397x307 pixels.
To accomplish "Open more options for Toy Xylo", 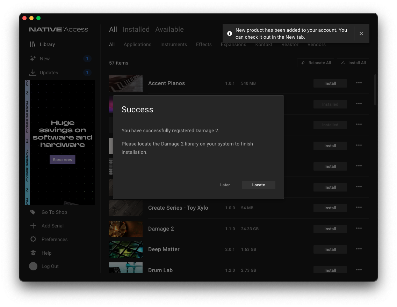I will pyautogui.click(x=359, y=208).
